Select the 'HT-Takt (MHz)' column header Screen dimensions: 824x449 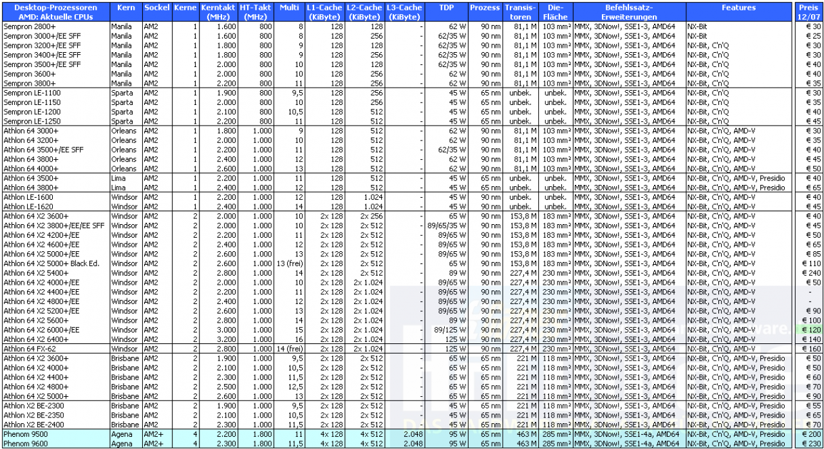256,12
